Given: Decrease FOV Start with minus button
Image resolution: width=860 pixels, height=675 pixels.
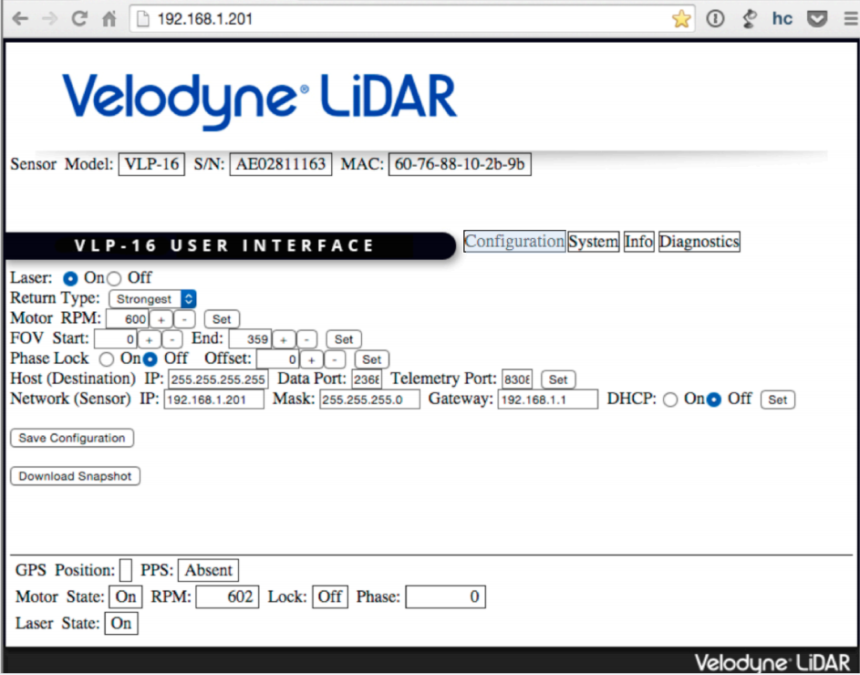Looking at the screenshot, I should pyautogui.click(x=172, y=339).
